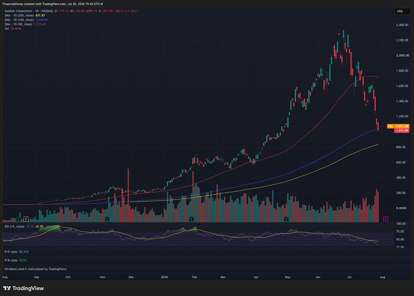Click the white boxed E marker near Aug

point(26,219)
